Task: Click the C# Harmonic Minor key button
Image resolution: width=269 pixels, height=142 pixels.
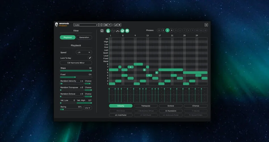Action: [76, 63]
